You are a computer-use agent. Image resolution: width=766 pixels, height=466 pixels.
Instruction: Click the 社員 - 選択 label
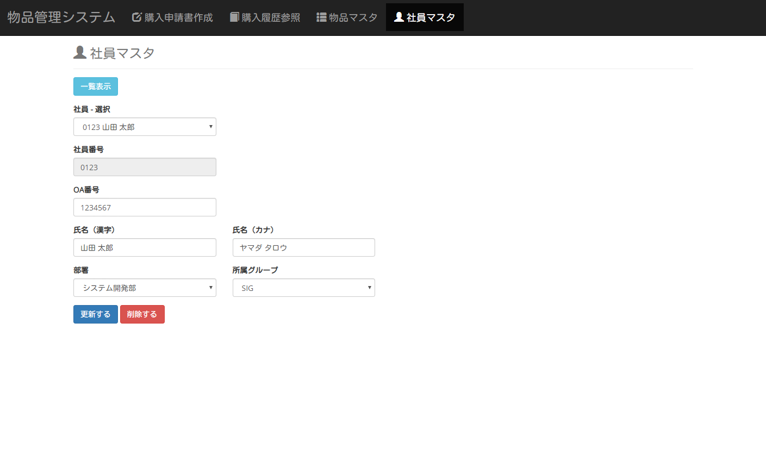(92, 109)
